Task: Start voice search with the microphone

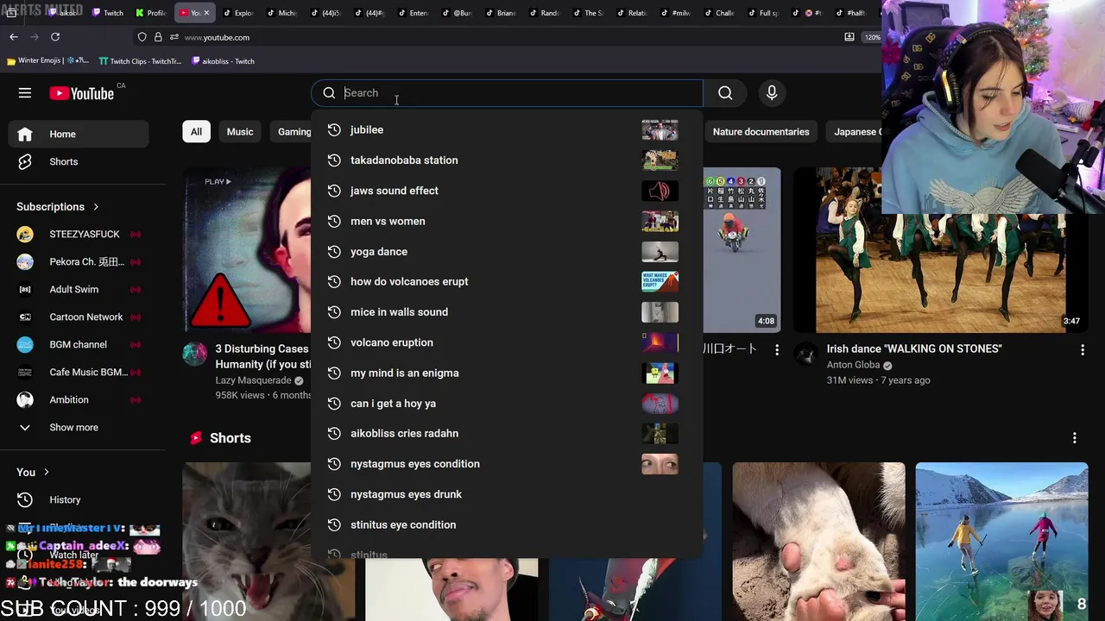Action: (772, 93)
